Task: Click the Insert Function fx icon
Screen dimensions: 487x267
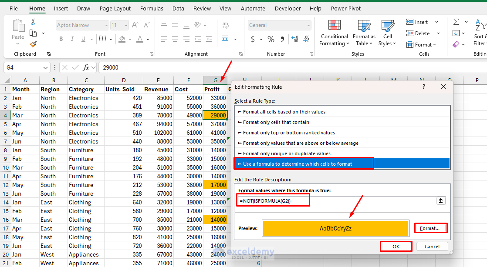Action: point(86,67)
